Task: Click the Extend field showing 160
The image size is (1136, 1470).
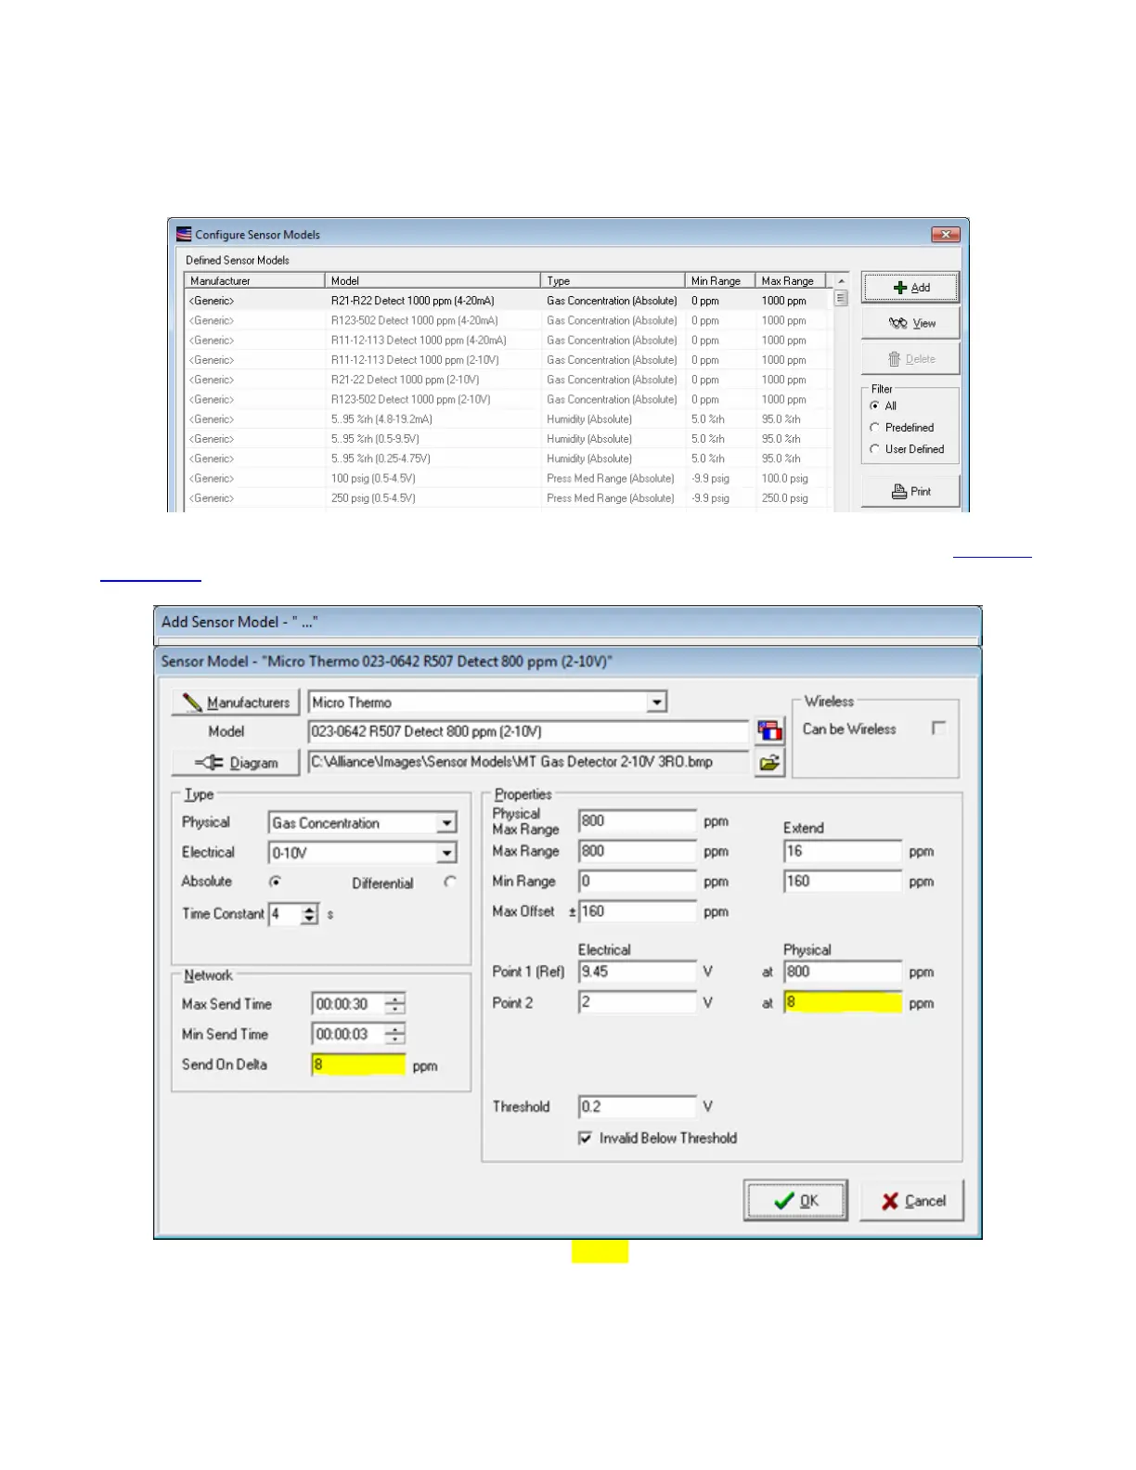Action: pyautogui.click(x=843, y=882)
